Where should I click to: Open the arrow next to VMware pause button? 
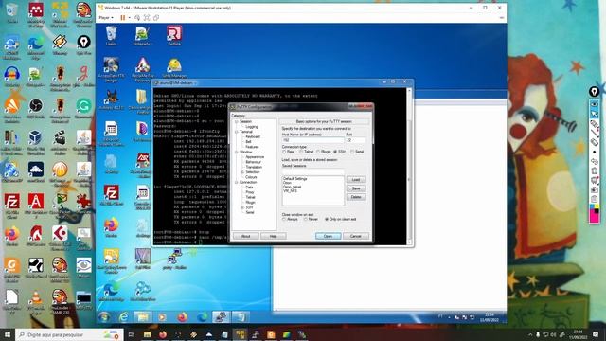coord(129,17)
